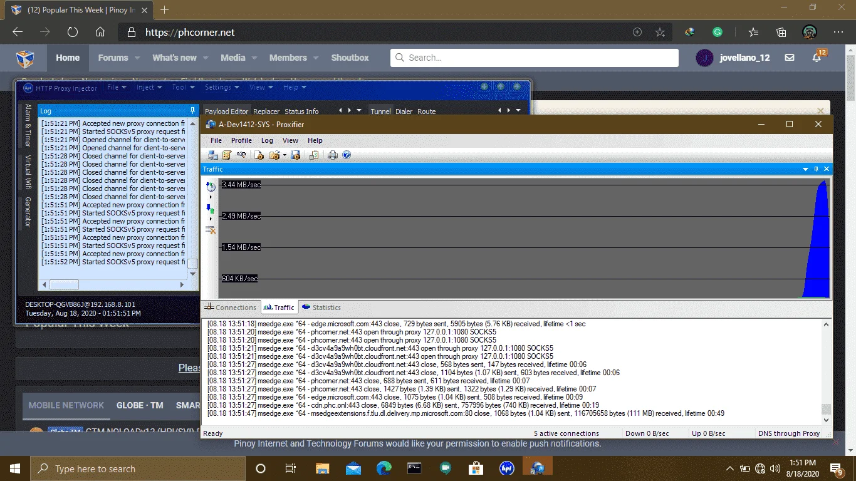
Task: Go to Edge home page icon
Action: [100, 32]
